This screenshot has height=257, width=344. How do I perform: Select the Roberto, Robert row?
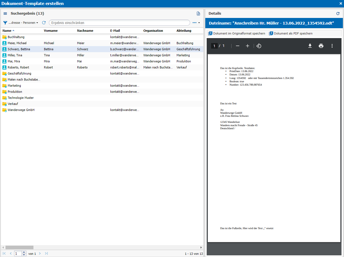[102, 67]
